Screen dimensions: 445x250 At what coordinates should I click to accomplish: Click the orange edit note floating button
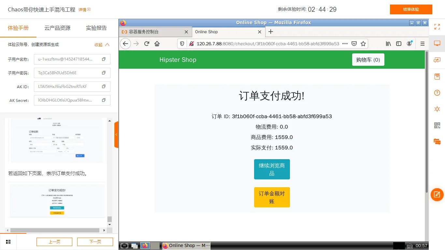tap(437, 195)
